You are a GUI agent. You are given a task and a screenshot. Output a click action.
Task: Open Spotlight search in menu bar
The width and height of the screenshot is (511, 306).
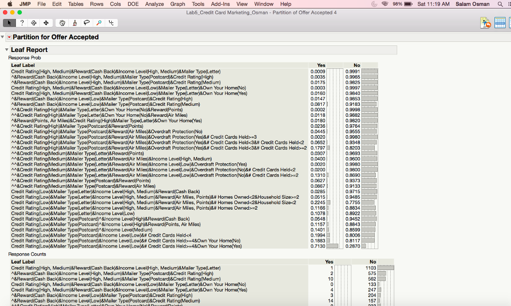(500, 4)
